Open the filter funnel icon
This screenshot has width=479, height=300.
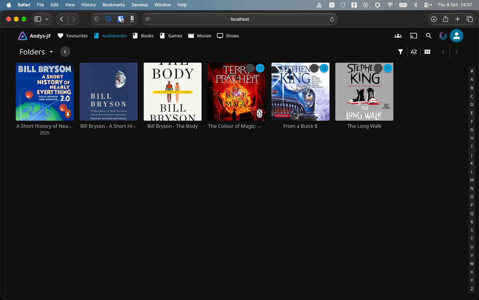pyautogui.click(x=401, y=52)
